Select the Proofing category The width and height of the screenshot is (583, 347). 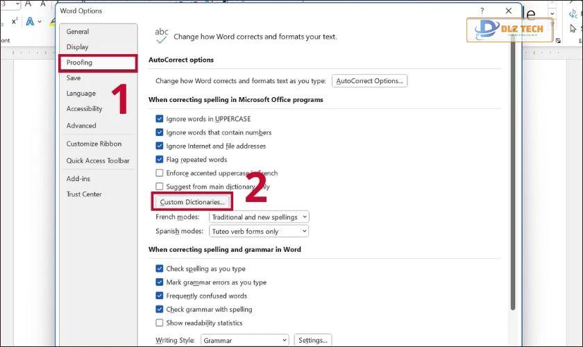98,63
